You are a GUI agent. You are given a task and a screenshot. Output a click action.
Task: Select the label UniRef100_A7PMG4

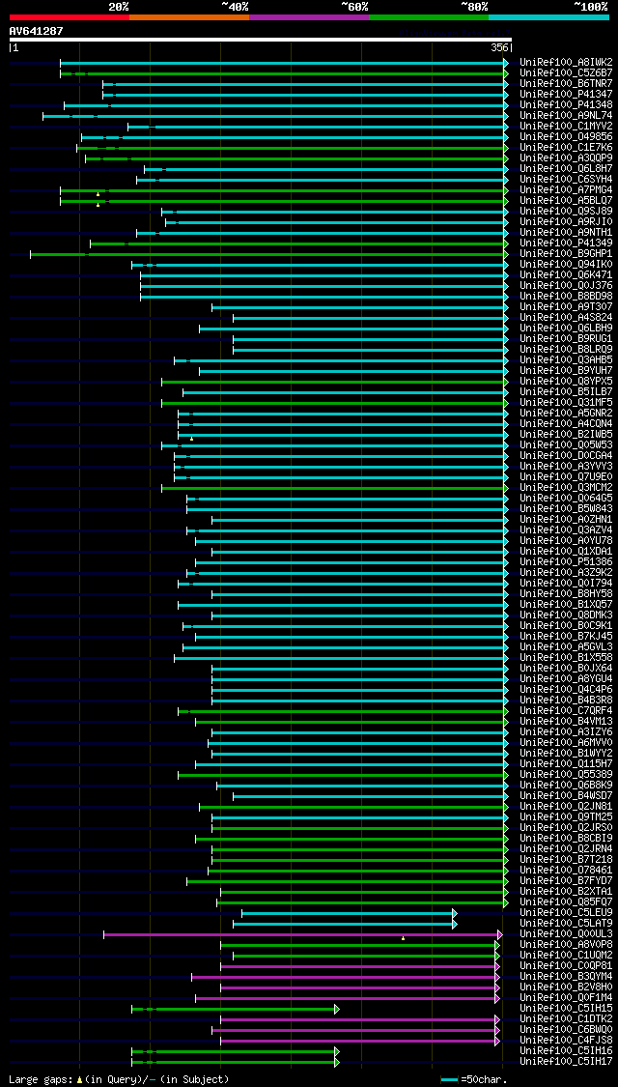pos(566,190)
